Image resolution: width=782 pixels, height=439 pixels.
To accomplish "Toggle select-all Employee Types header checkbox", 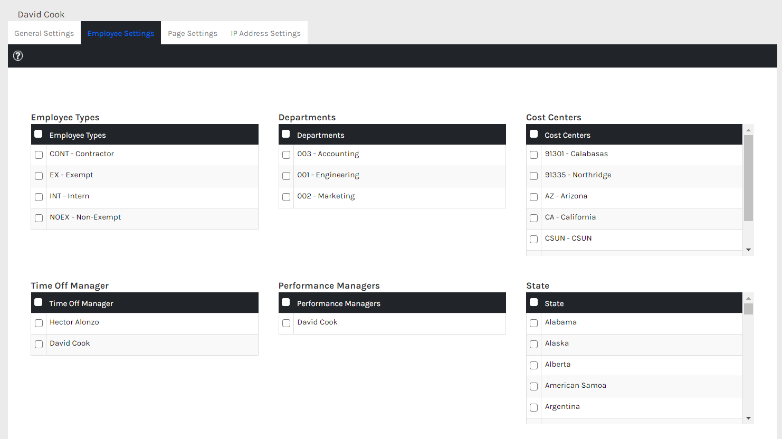I will click(x=39, y=134).
